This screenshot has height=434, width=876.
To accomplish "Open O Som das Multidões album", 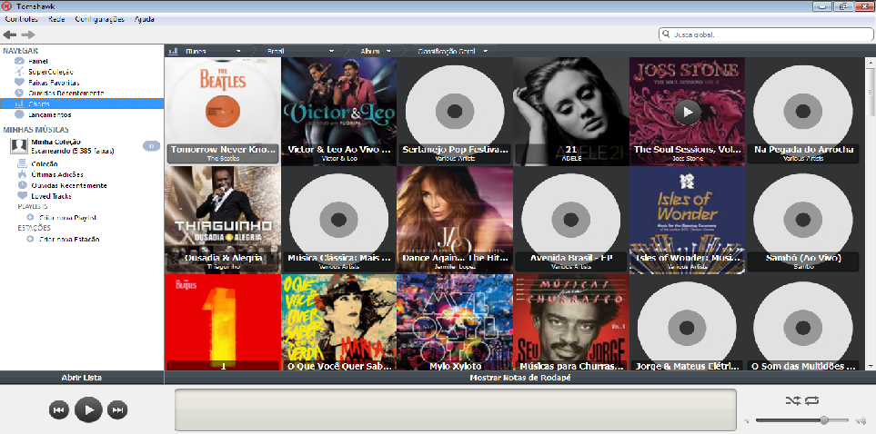I will (803, 322).
